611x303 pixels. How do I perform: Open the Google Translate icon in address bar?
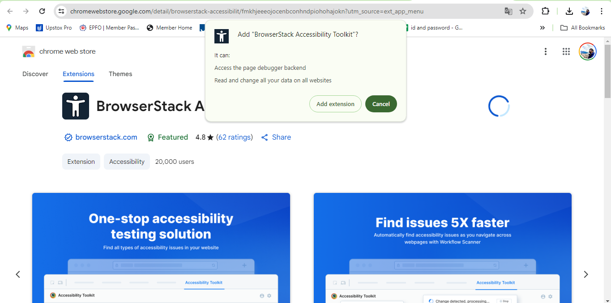point(508,11)
